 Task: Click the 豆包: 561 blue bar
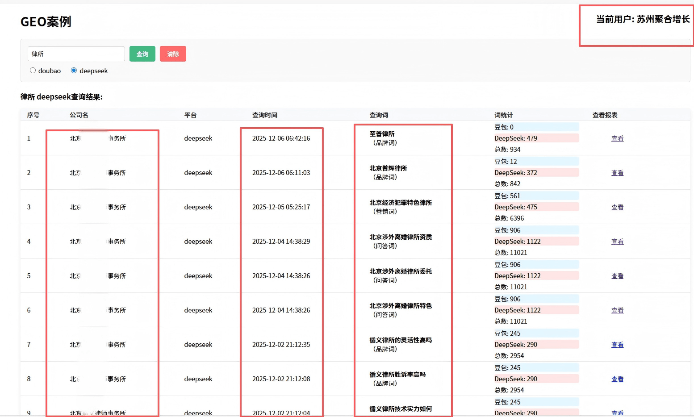click(x=536, y=196)
